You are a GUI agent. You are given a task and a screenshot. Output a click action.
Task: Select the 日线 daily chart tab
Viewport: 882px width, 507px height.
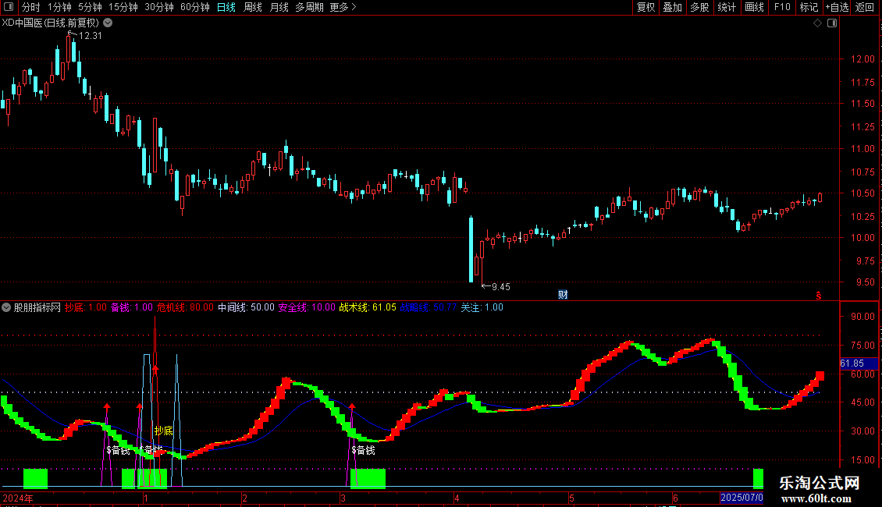226,7
